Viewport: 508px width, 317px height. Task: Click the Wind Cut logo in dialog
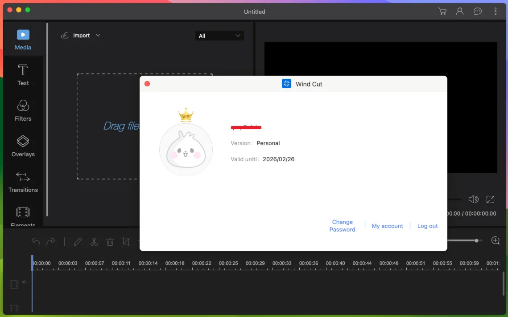[286, 84]
